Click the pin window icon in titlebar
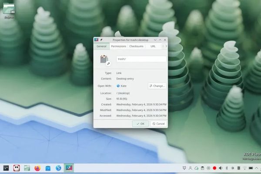The height and width of the screenshot is (174, 261). tap(101, 40)
